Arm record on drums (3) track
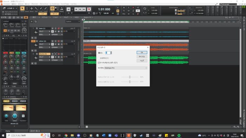 [59, 54]
